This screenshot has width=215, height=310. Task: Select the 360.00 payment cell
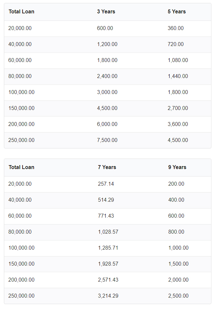pos(176,28)
